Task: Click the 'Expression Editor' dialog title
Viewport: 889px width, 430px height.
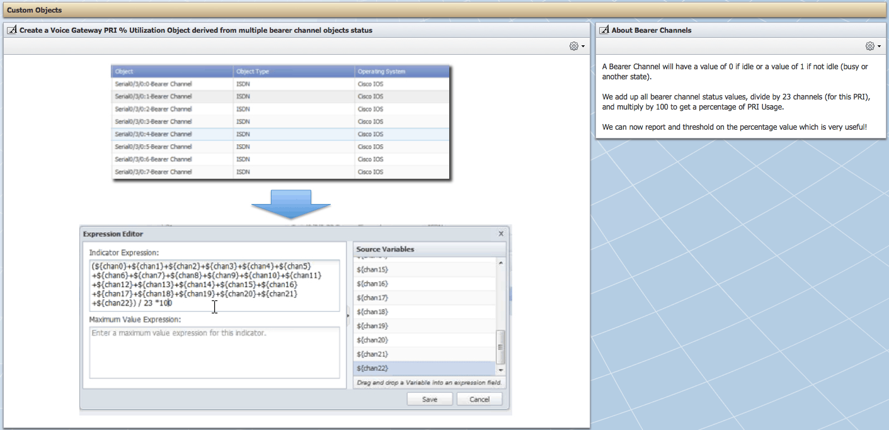Action: click(113, 234)
